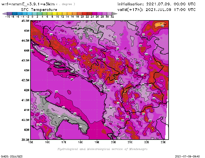The height and width of the screenshot is (158, 205).
Task: Select legend swatch between 28 and 30
Action: click(104, 14)
